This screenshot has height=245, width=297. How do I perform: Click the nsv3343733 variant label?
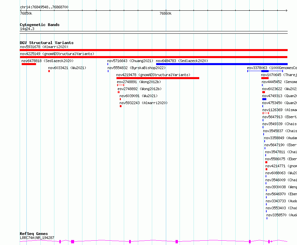click(281, 201)
